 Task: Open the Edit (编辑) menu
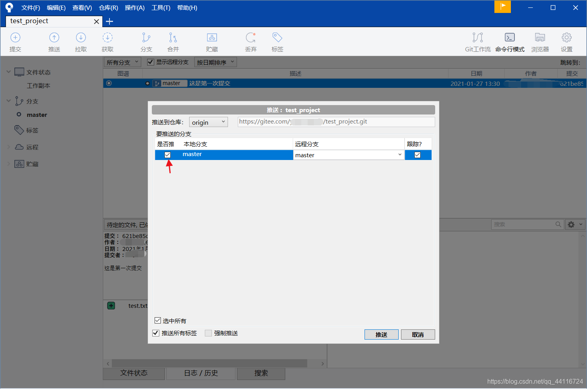point(56,8)
